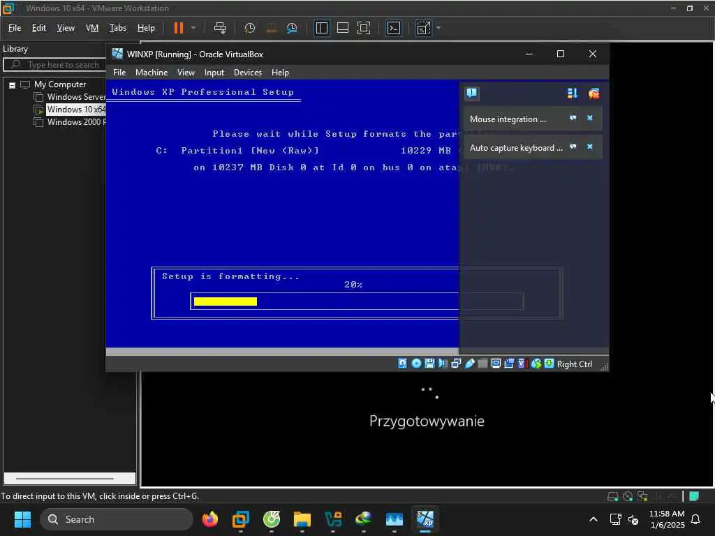Expand the Auto capture keyboard notification
The image size is (715, 536).
pyautogui.click(x=516, y=148)
